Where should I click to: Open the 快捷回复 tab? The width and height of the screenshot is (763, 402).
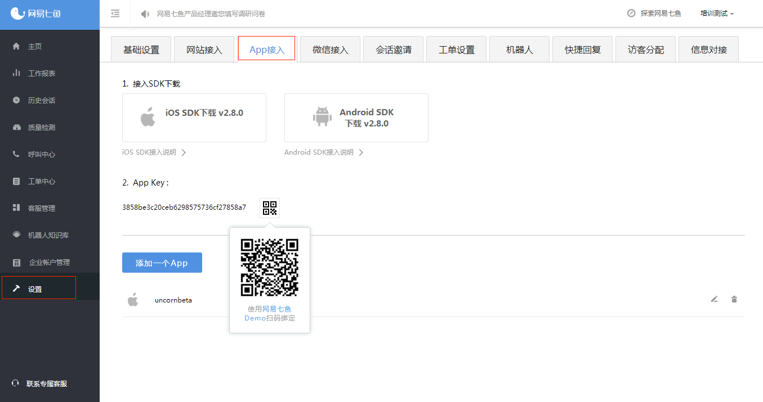(583, 49)
